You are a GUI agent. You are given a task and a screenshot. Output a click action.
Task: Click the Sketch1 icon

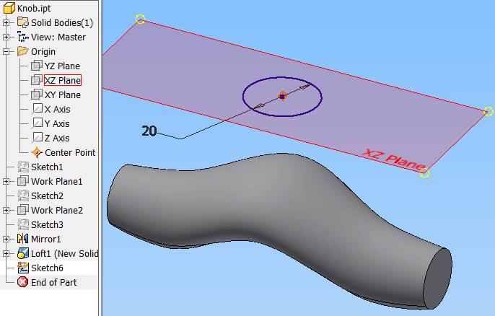pyautogui.click(x=23, y=167)
